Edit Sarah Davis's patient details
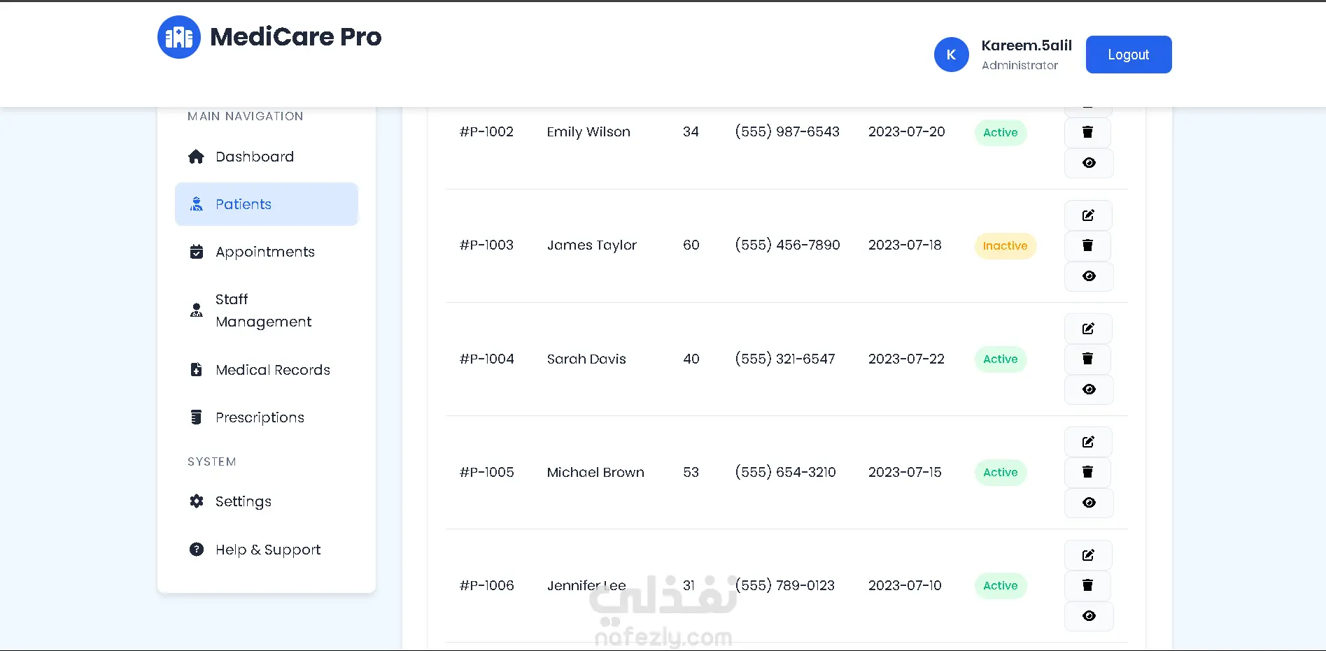 pyautogui.click(x=1088, y=329)
